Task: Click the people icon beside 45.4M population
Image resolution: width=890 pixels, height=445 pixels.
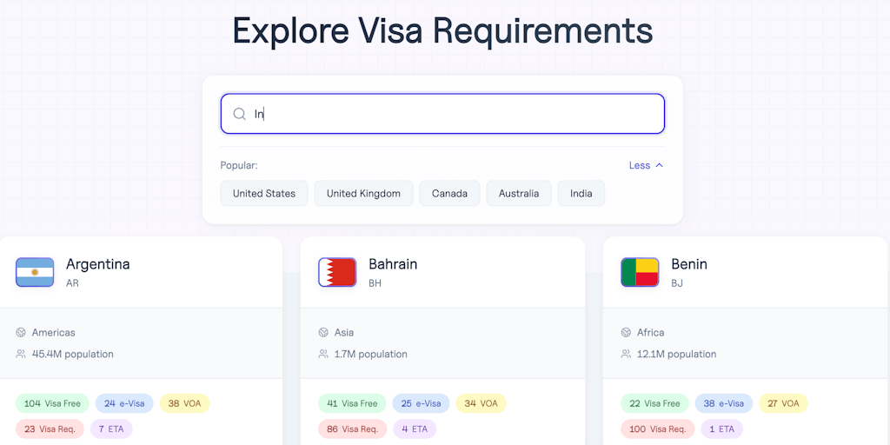Action: (21, 355)
